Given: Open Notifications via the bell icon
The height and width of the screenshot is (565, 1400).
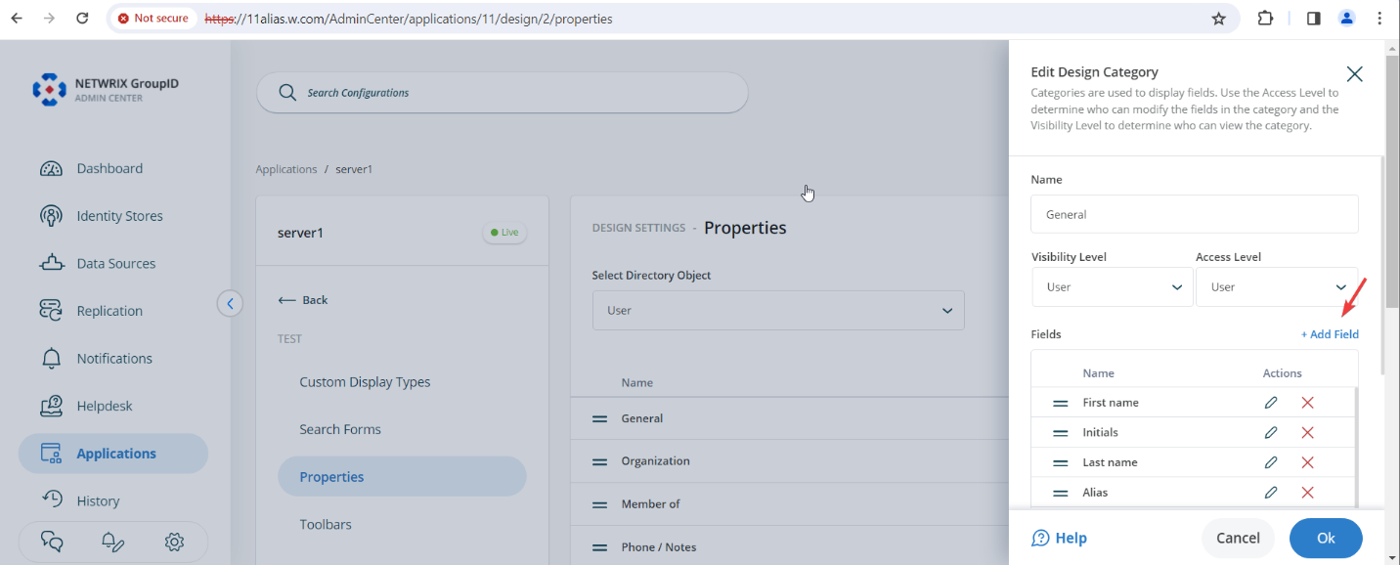Looking at the screenshot, I should (114, 358).
